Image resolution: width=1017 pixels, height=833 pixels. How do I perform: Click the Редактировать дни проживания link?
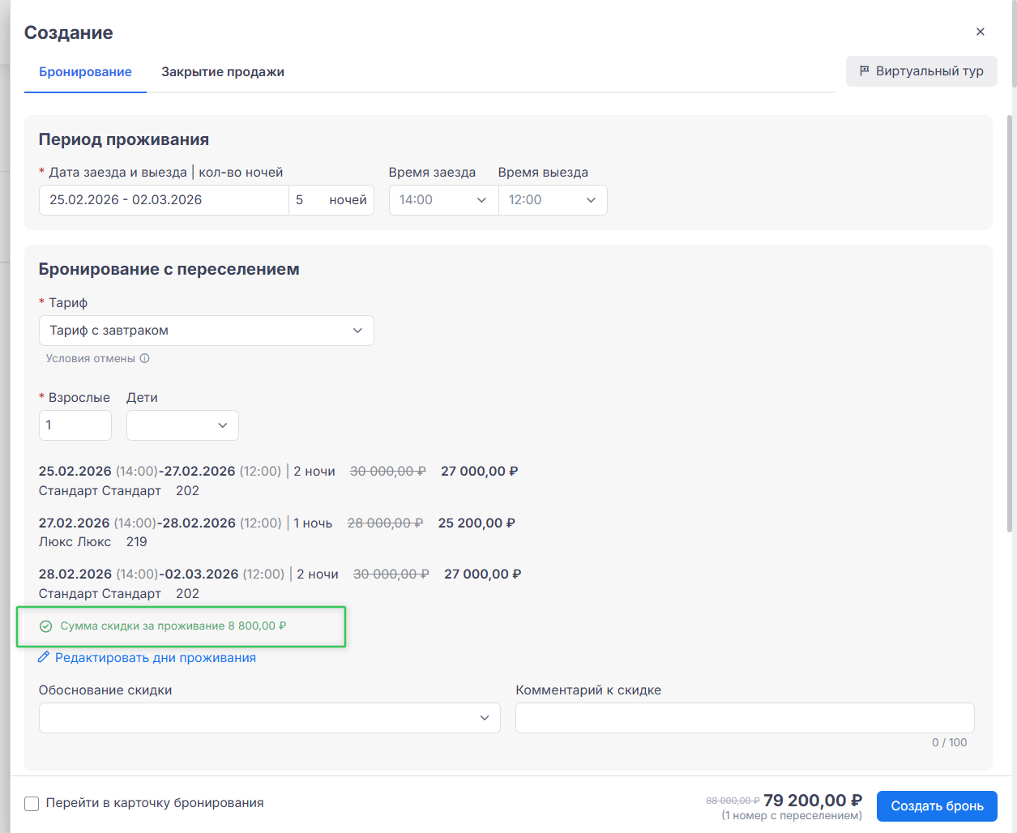tap(156, 658)
